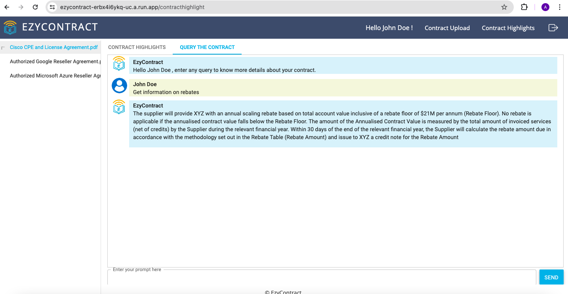
Task: Select Authorized Microsoft Azure Reseller Agreement file
Action: click(50, 75)
